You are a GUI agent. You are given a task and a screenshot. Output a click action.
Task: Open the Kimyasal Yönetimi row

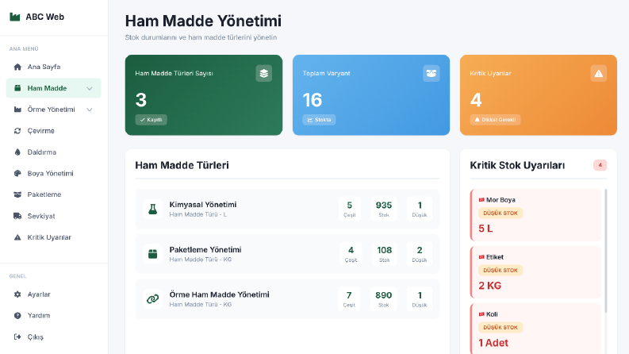(287, 209)
